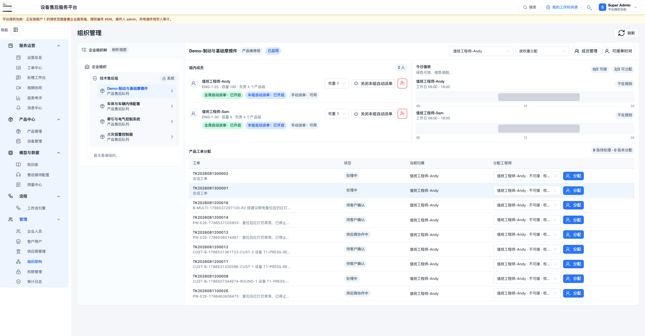The height and width of the screenshot is (336, 645).
Task: Open 消息中心 in sidebar
Action: [x=35, y=108]
